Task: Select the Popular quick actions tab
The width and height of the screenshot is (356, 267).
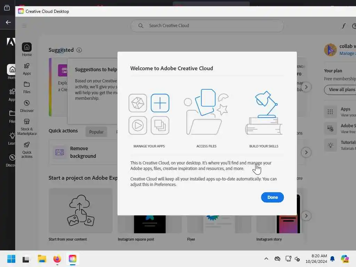Action: tap(96, 132)
